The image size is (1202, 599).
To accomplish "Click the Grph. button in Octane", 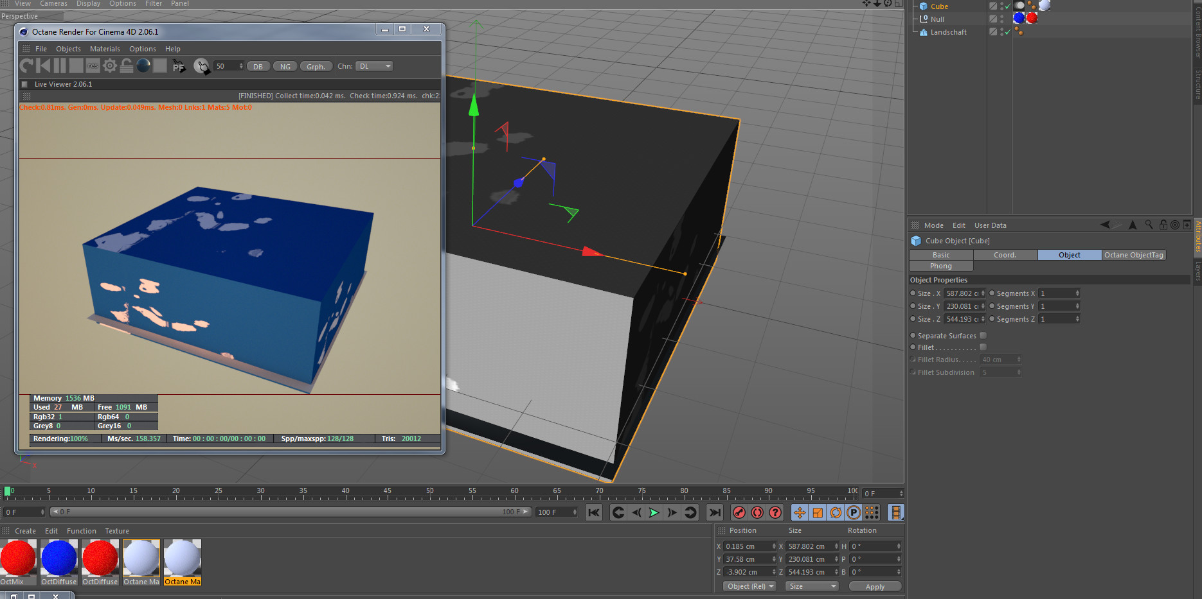I will 316,66.
